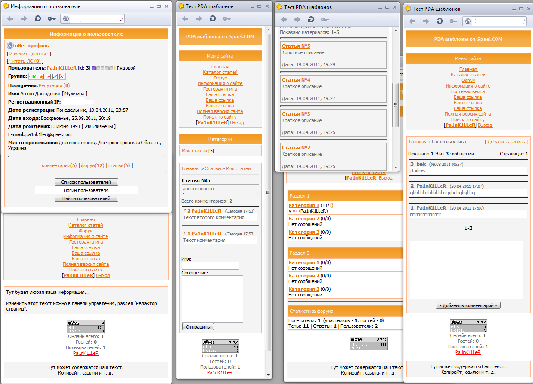
Task: Click Статьи breadcrumb in comments window
Action: (213, 168)
